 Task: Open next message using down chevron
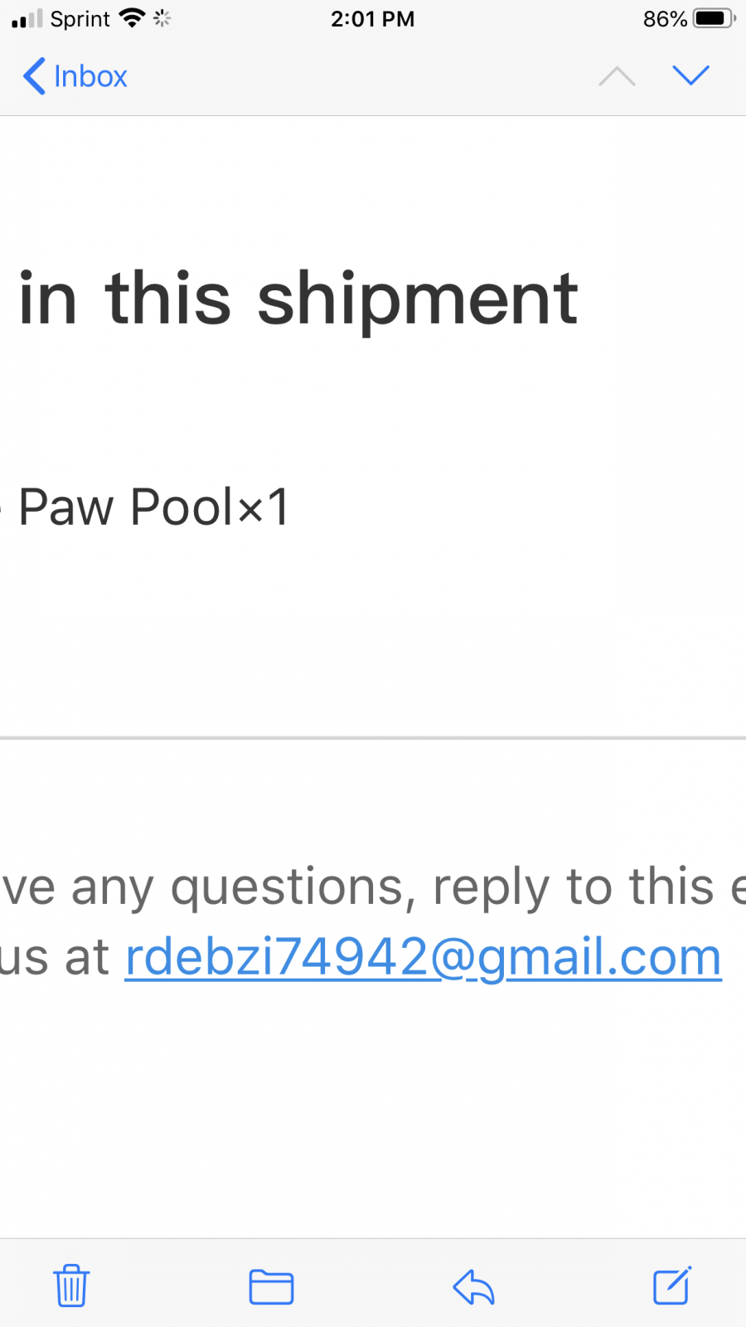[690, 75]
